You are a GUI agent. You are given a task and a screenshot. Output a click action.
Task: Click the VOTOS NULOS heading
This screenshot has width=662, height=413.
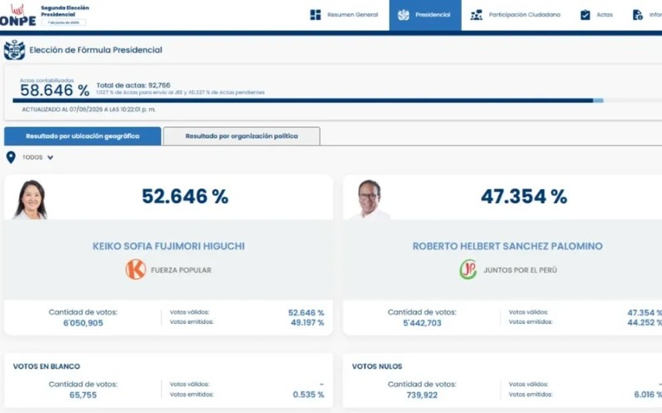point(377,366)
